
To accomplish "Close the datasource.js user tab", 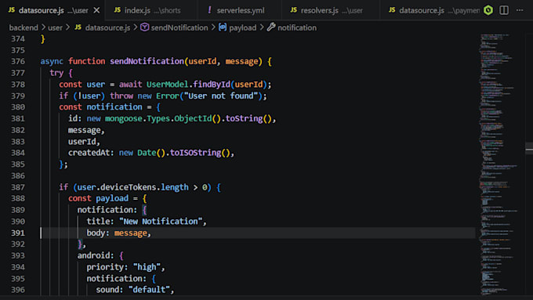I will click(x=96, y=10).
